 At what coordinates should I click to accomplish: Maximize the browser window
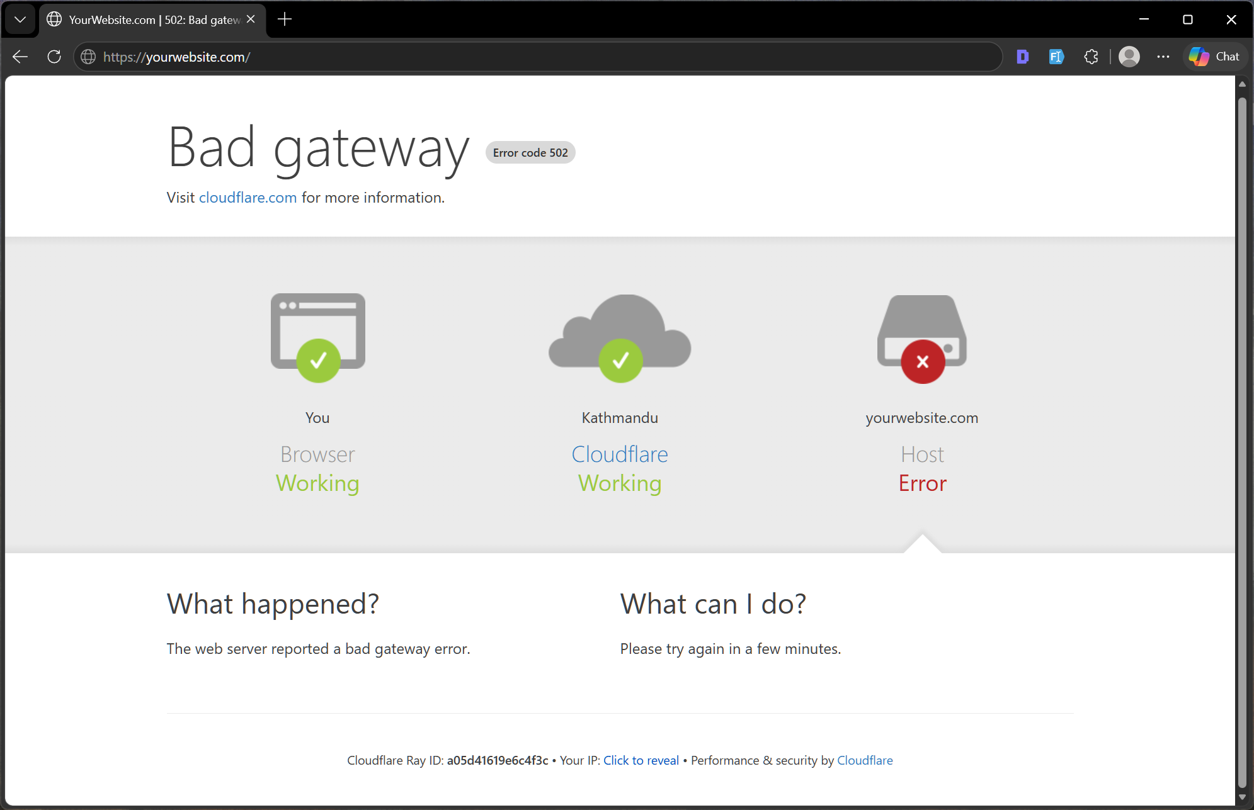coord(1188,20)
